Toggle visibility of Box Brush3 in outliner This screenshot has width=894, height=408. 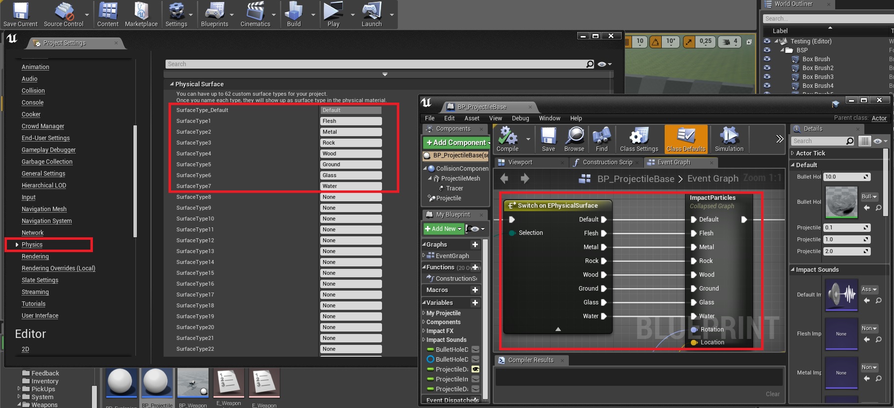tap(767, 77)
